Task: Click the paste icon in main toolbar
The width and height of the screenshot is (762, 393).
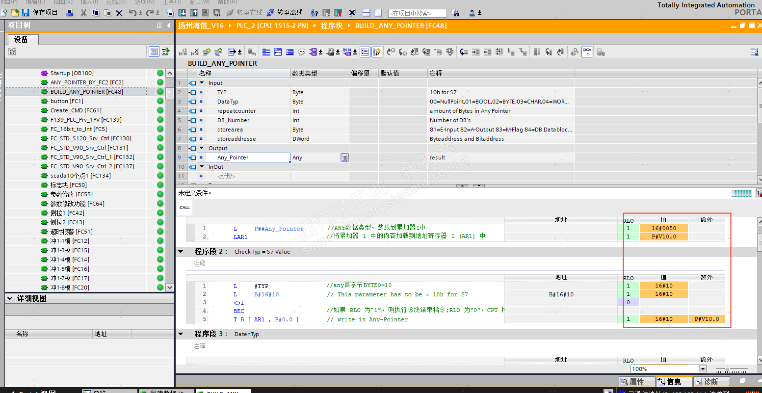Action: 107,12
